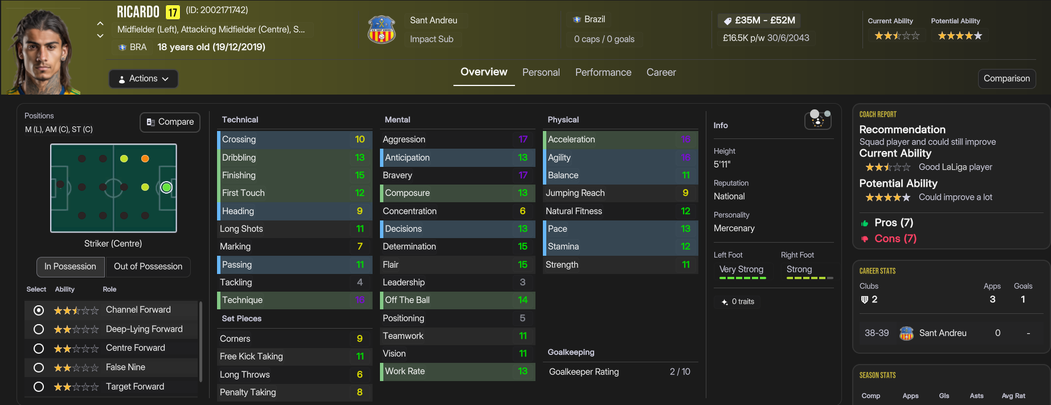Viewport: 1051px width, 405px height.
Task: Switch to the Performance tab
Action: point(603,72)
